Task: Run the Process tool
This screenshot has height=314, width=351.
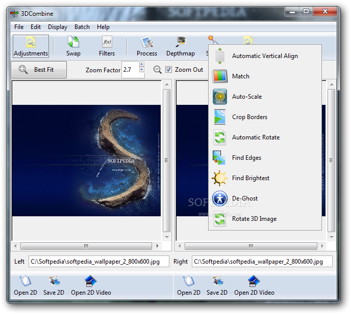Action: (147, 46)
